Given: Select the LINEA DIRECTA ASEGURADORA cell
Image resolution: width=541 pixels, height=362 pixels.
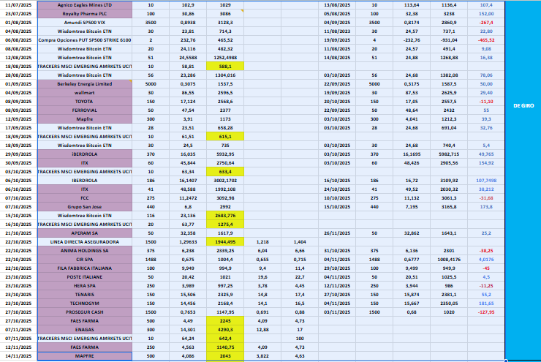Looking at the screenshot, I should tap(85, 242).
